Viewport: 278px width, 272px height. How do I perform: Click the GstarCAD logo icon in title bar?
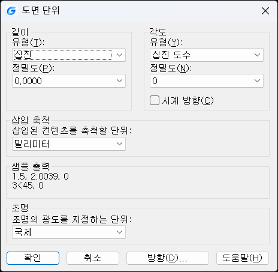11,11
